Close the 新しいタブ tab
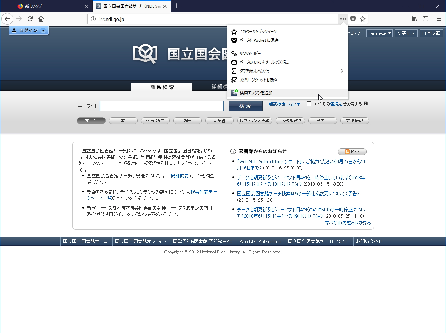This screenshot has width=446, height=333. click(86, 6)
